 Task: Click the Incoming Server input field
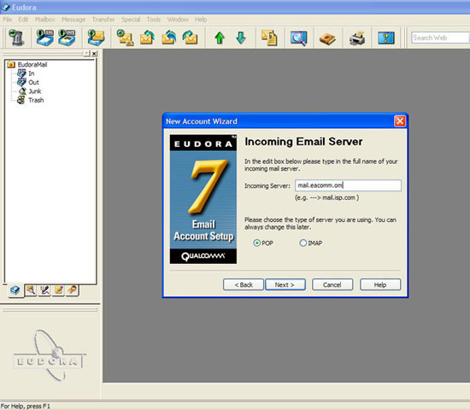(x=348, y=185)
